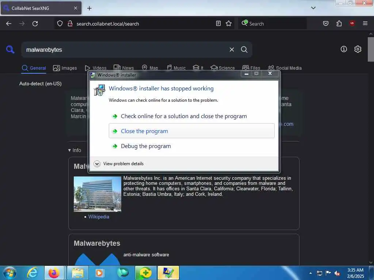
Task: Open the green plus taskbar application
Action: [x=145, y=273]
